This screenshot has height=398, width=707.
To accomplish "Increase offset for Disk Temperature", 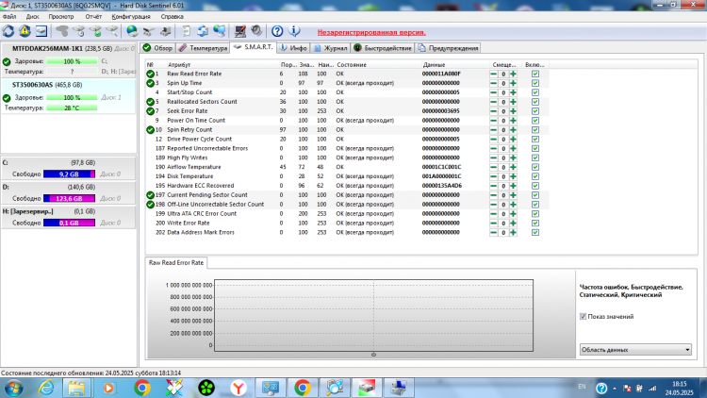I will 513,176.
